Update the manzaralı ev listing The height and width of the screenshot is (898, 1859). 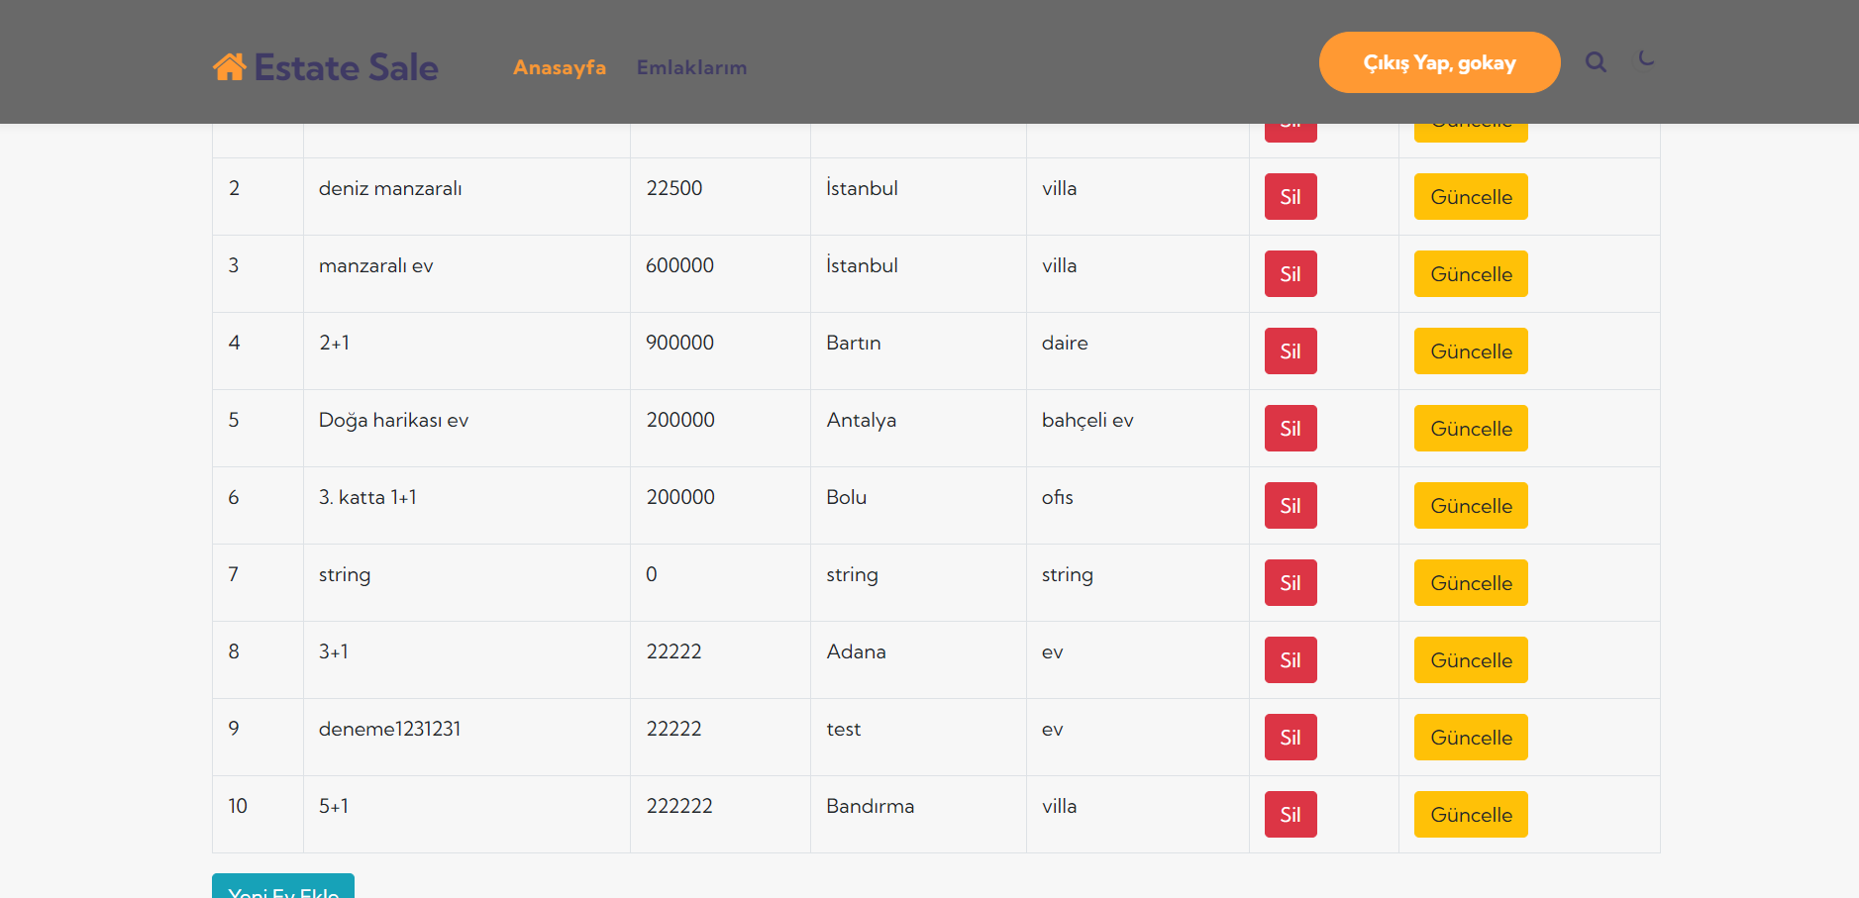coord(1470,274)
